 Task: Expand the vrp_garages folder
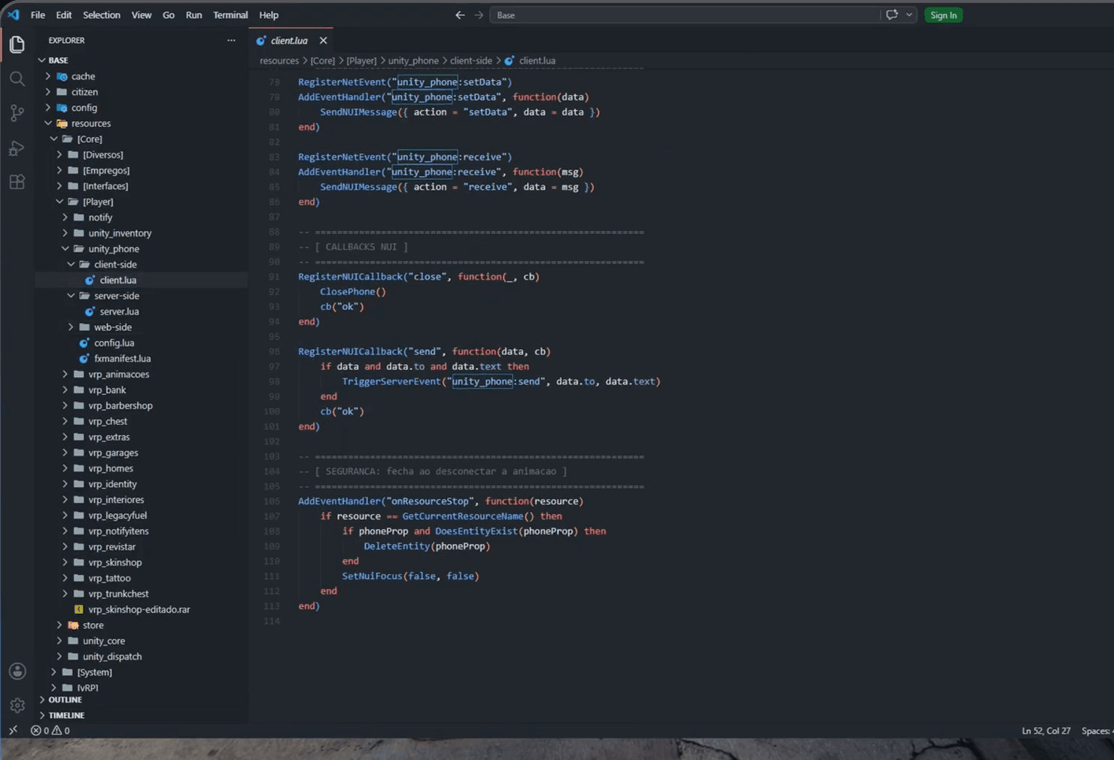click(142, 453)
